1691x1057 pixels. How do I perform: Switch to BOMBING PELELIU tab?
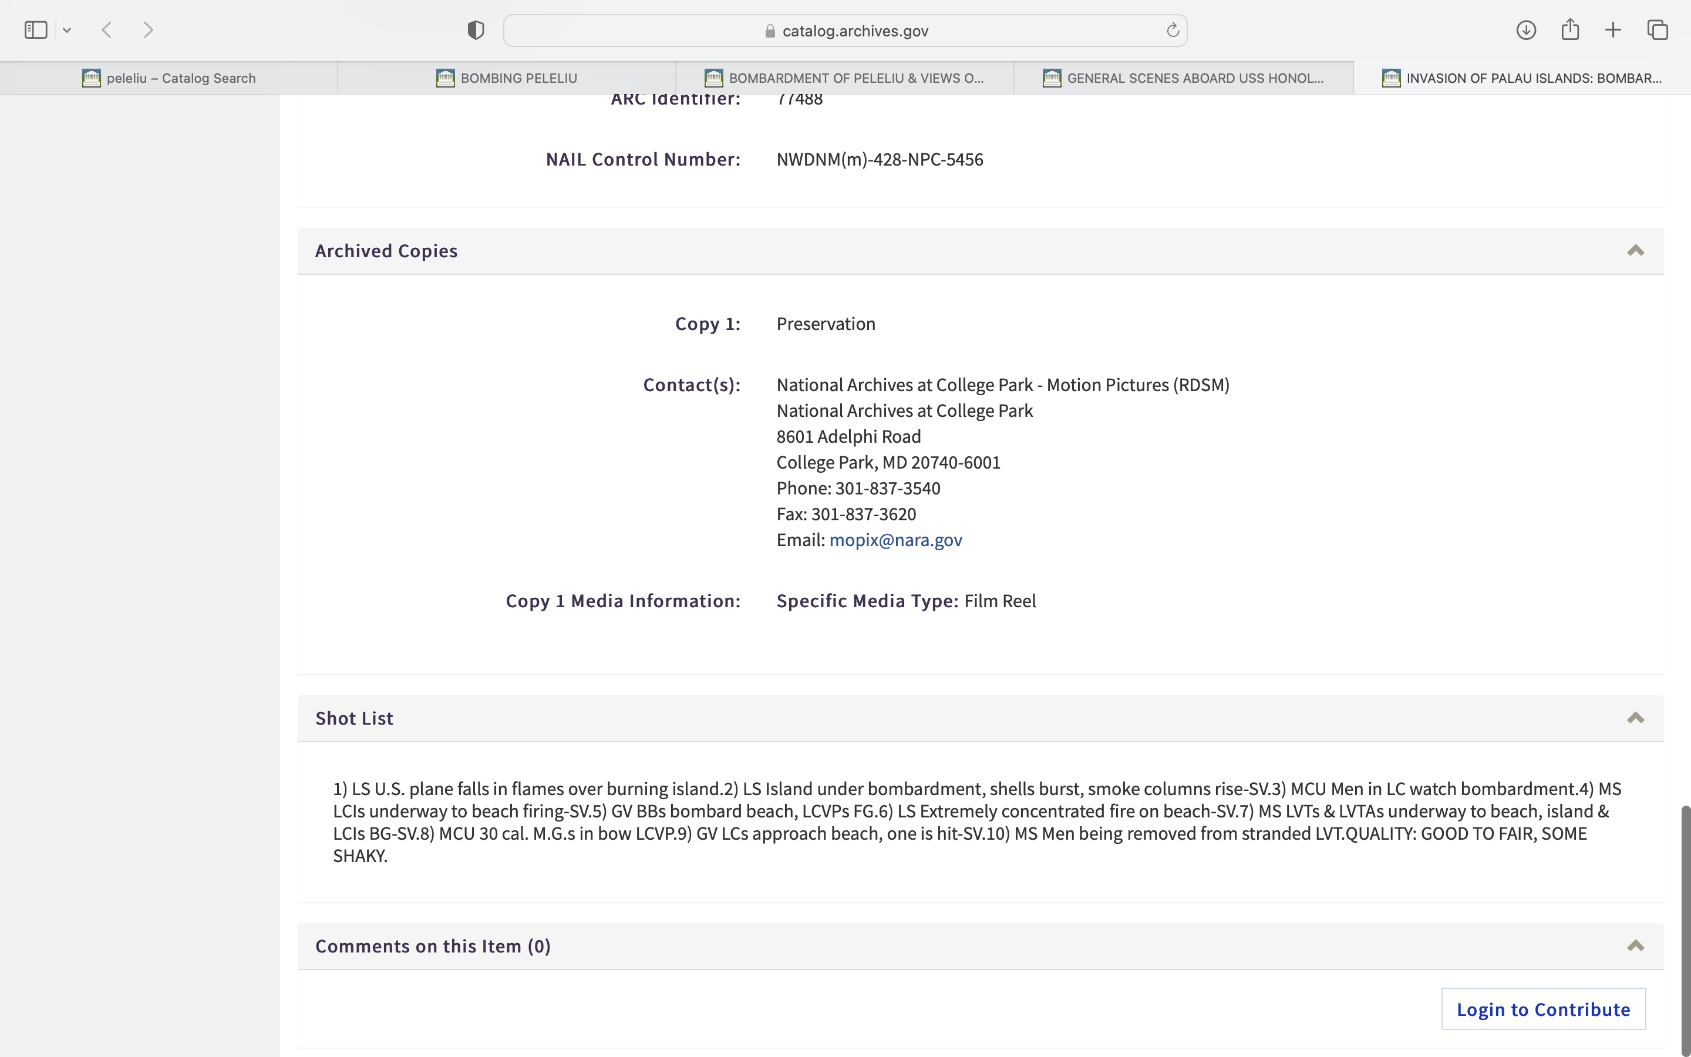click(x=507, y=78)
